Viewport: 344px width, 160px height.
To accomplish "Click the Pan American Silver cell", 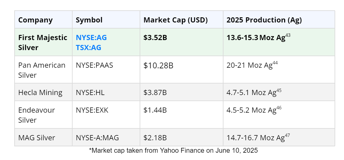I will [x=42, y=70].
